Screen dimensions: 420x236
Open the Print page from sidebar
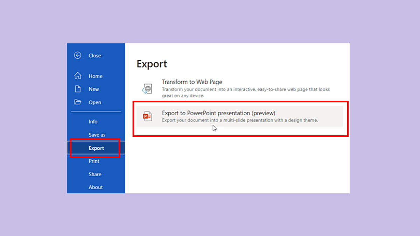point(94,161)
